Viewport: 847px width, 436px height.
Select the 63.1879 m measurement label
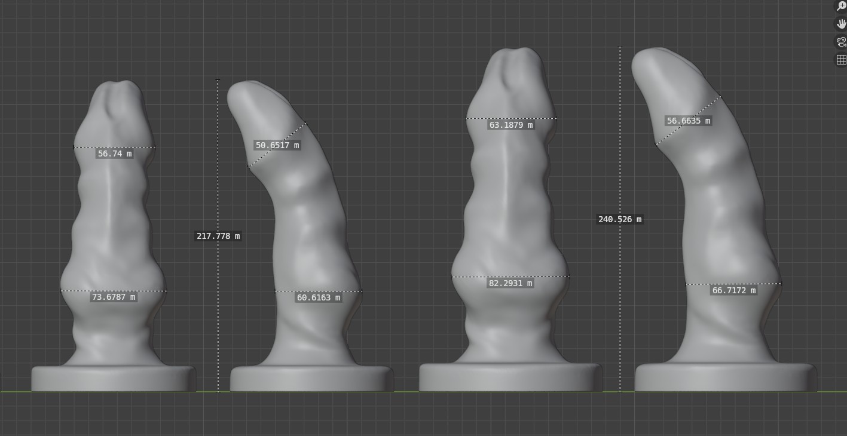[x=510, y=125]
